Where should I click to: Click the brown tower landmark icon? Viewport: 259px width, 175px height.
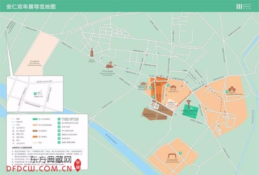coord(92,53)
